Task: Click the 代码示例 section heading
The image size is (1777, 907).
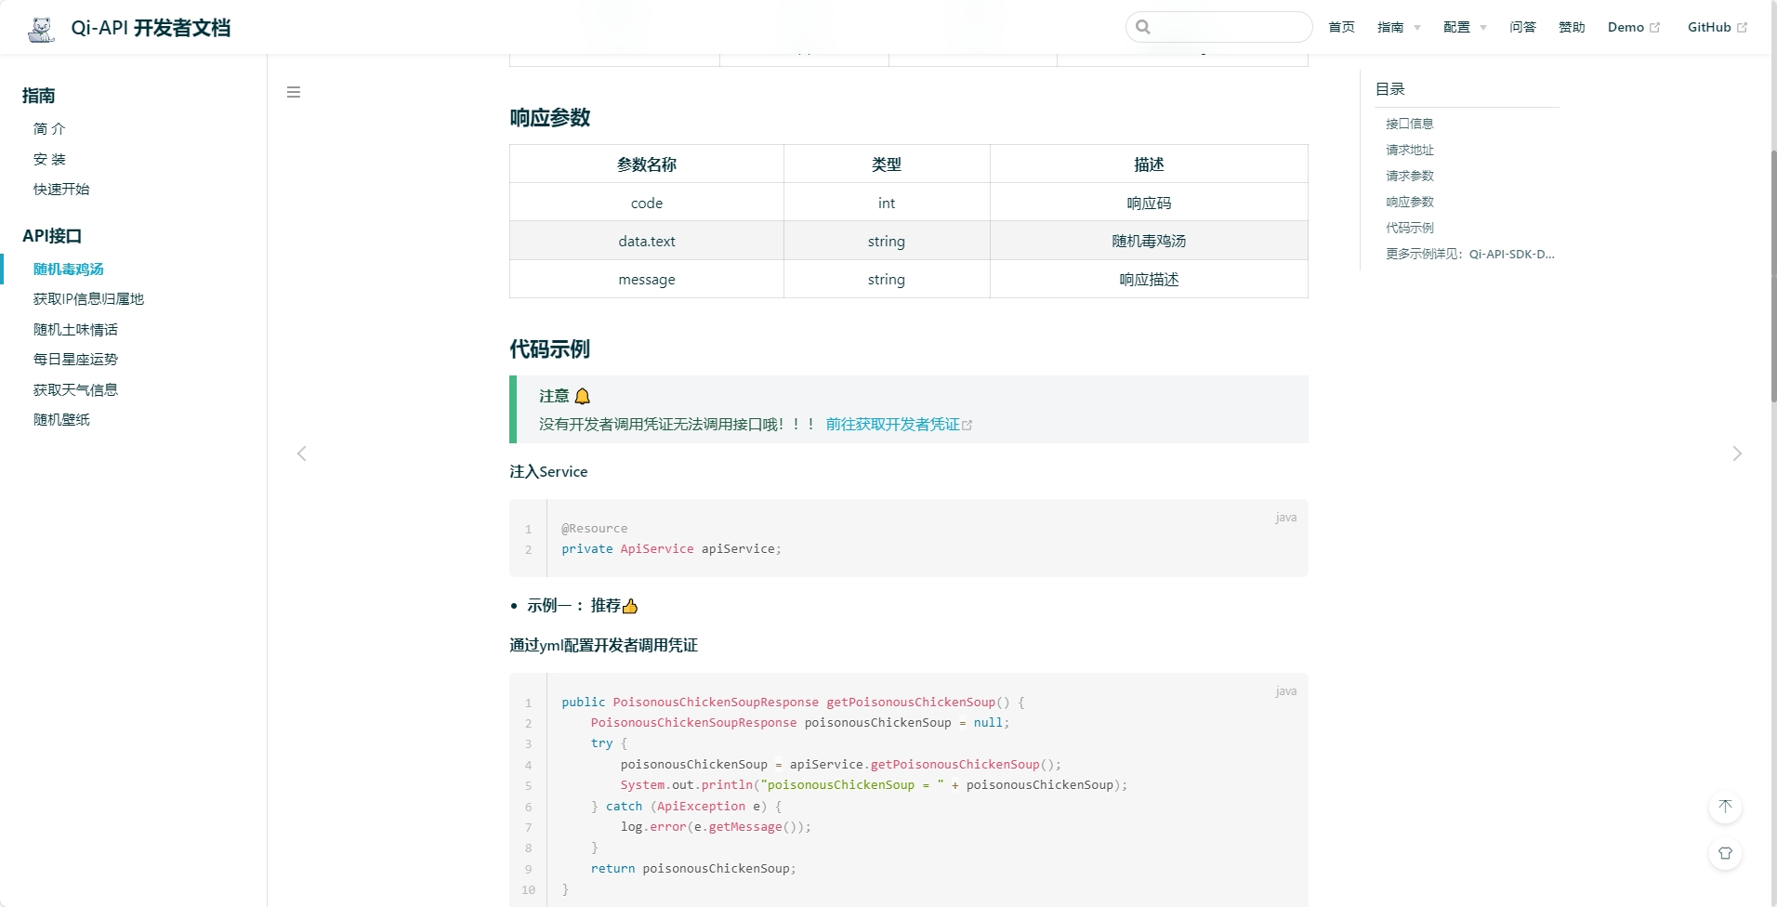Action: click(x=550, y=349)
